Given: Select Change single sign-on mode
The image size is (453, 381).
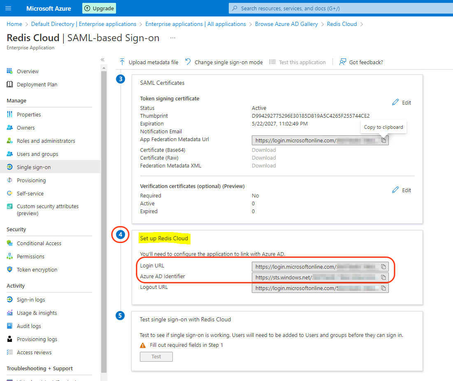Looking at the screenshot, I should pyautogui.click(x=224, y=62).
